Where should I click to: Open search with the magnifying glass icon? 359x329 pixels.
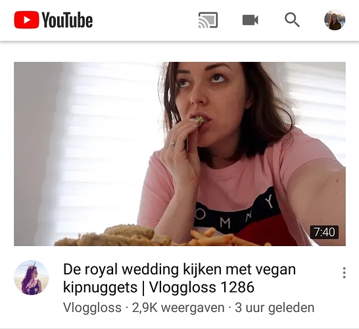tap(292, 20)
